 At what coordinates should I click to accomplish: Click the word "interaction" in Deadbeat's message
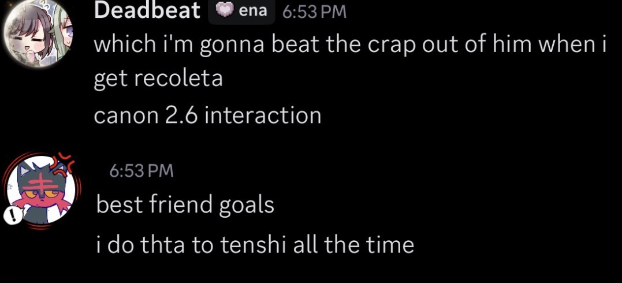tap(263, 116)
